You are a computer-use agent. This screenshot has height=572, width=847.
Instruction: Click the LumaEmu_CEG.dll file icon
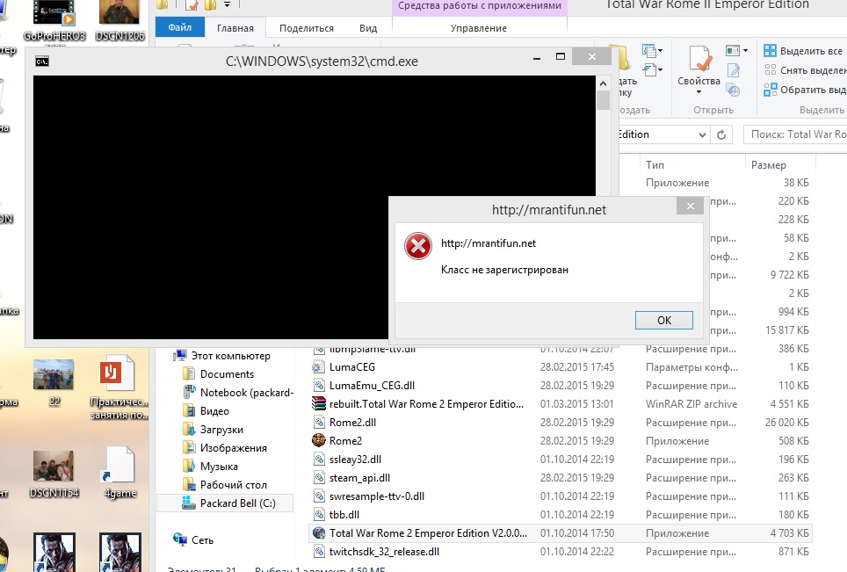pos(319,386)
